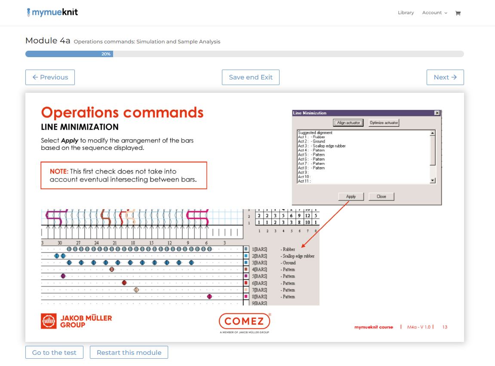The height and width of the screenshot is (366, 495).
Task: Open the shopping cart icon
Action: point(458,13)
